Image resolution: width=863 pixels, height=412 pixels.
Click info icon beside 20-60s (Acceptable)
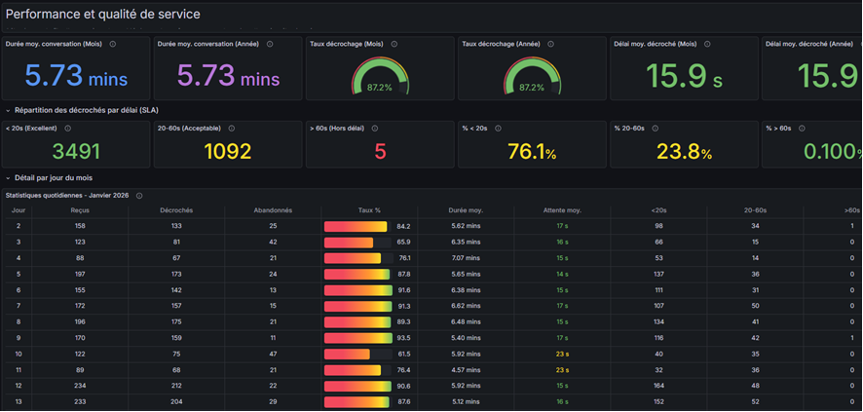(230, 129)
